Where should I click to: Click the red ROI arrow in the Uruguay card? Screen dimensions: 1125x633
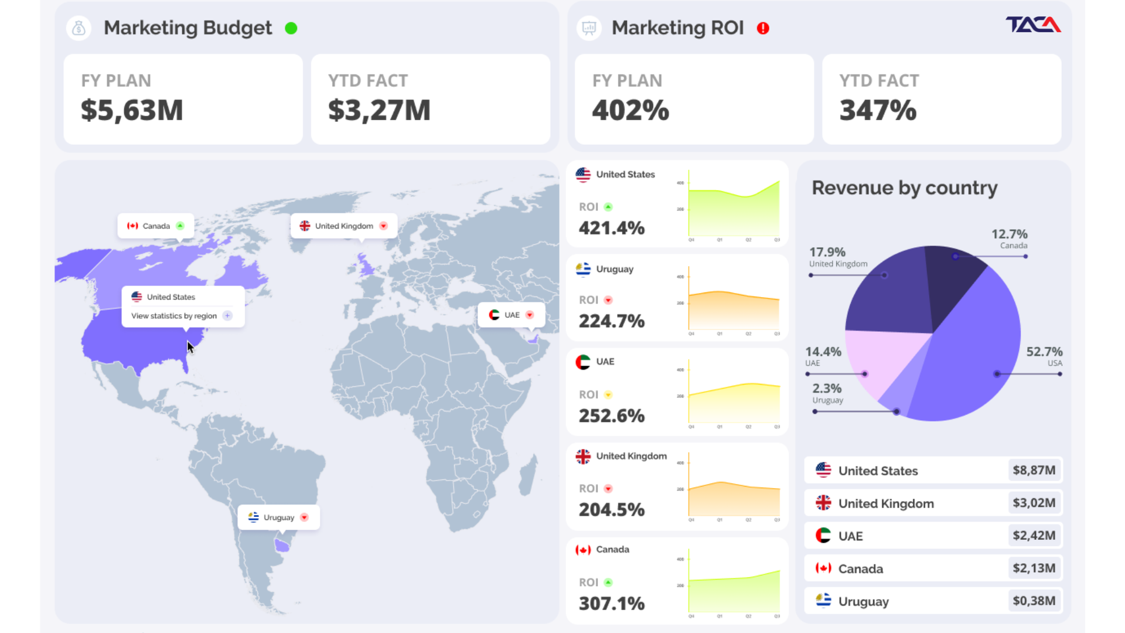click(608, 300)
